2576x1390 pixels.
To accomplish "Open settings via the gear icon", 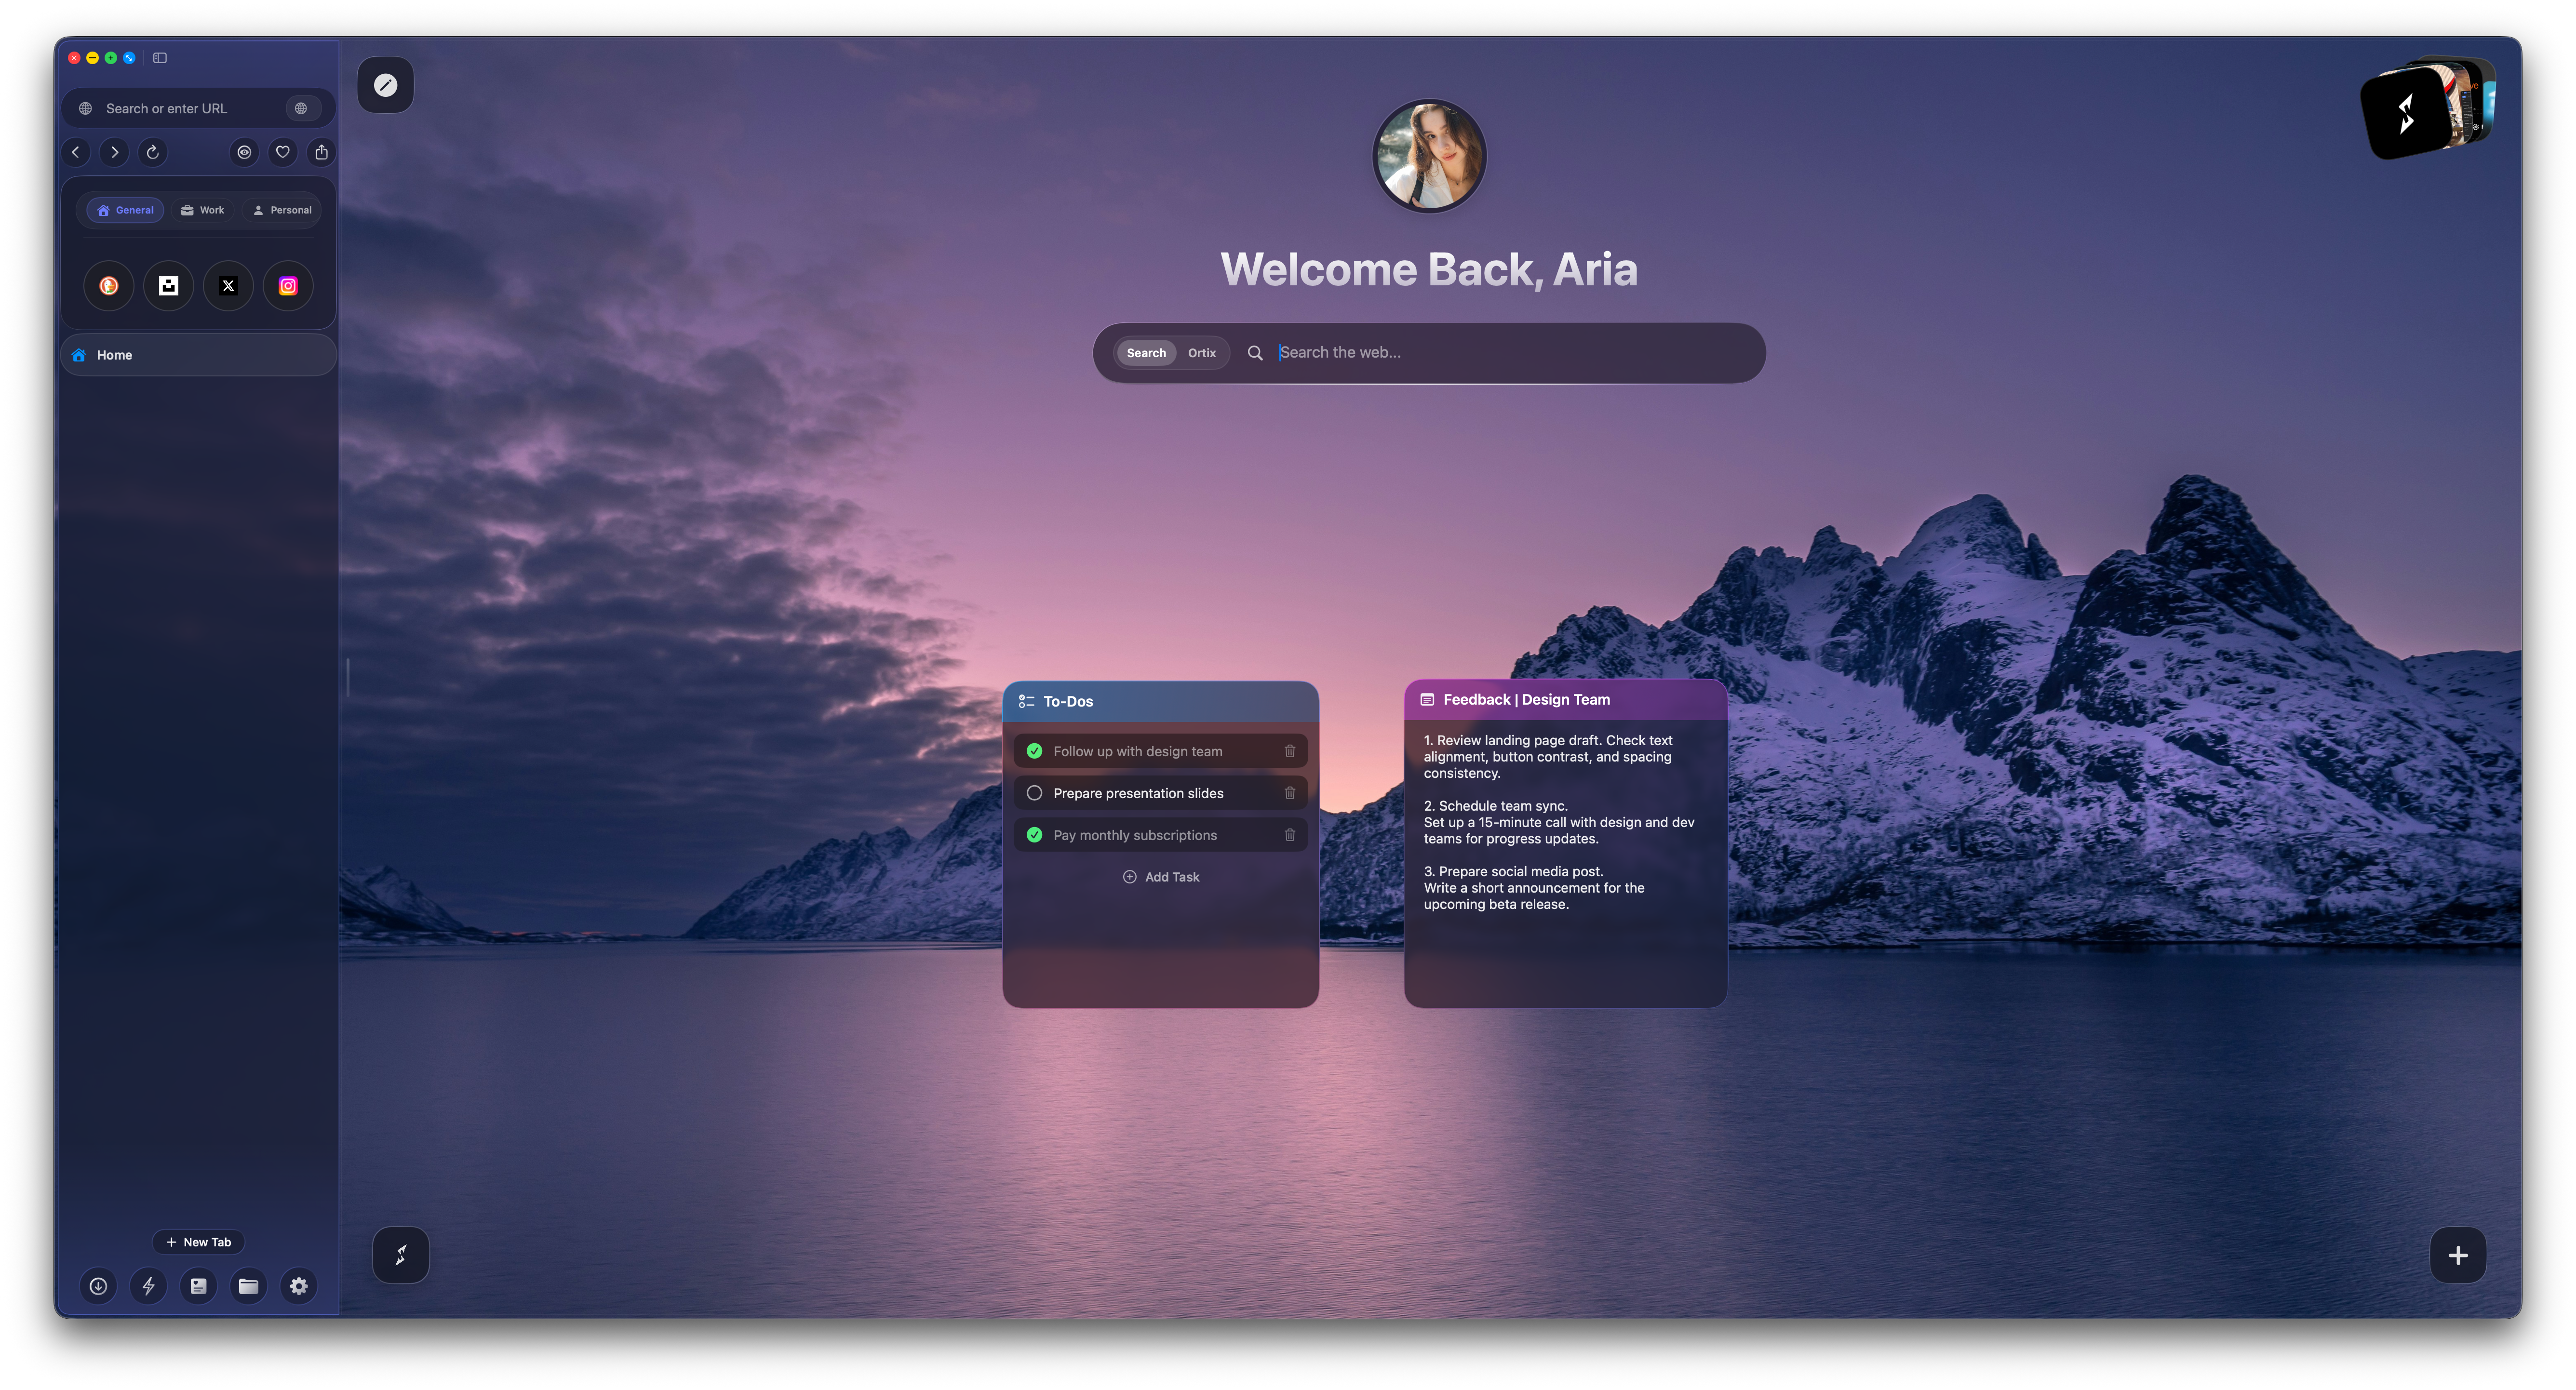I will point(298,1287).
